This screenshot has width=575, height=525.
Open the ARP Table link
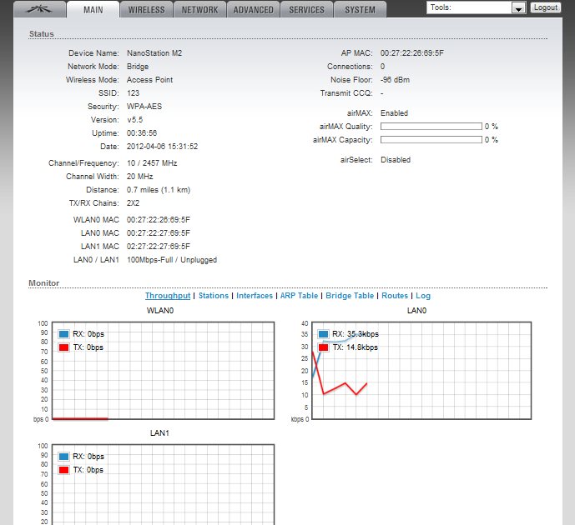coord(299,296)
